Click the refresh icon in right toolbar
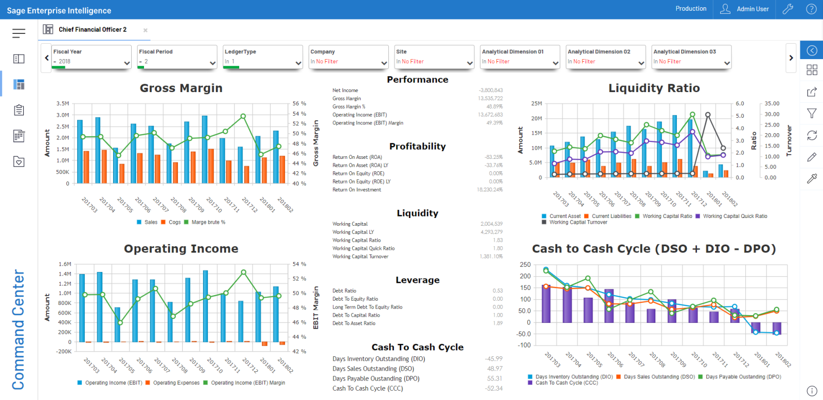Image resolution: width=823 pixels, height=400 pixels. click(x=812, y=135)
